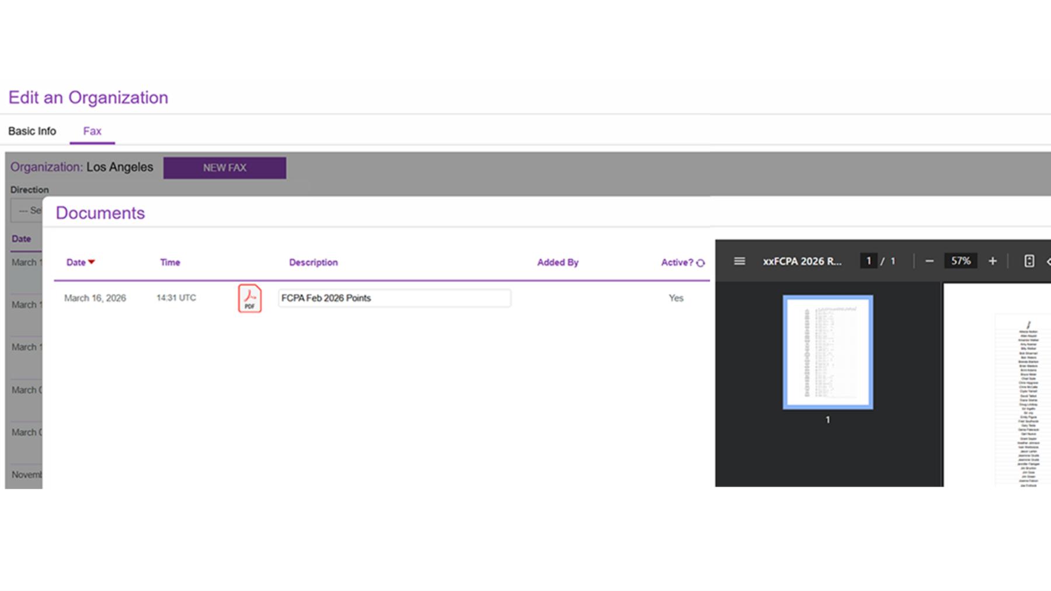Screen dimensions: 1051x591
Task: Click the NEW FAX button
Action: click(225, 167)
